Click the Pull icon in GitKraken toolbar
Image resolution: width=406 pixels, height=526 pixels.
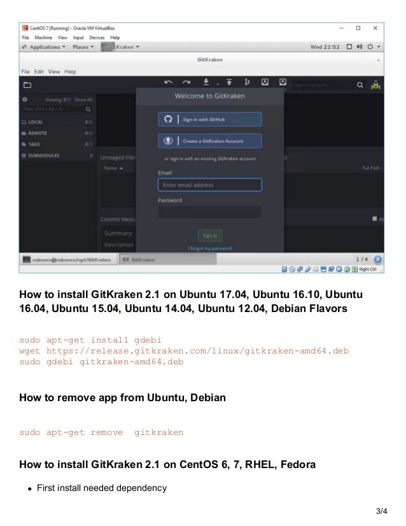click(206, 82)
